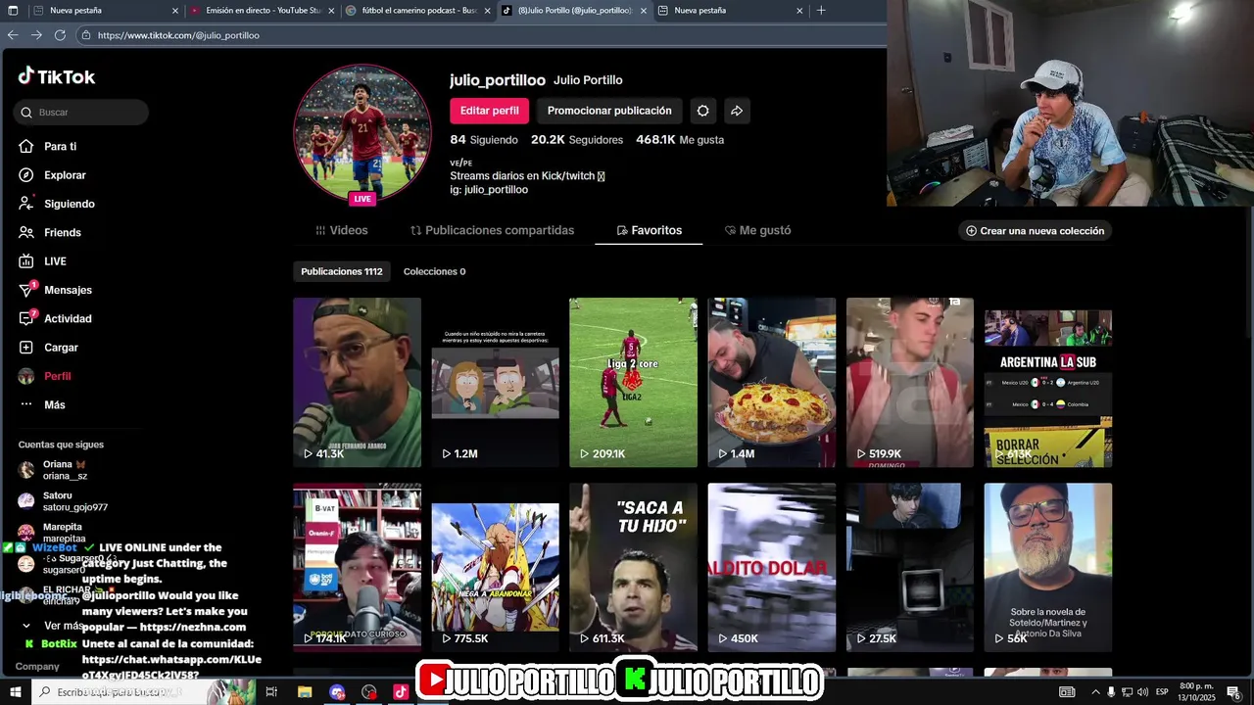The height and width of the screenshot is (705, 1254).
Task: Select Publicaciones 1112 filter
Action: 342,271
